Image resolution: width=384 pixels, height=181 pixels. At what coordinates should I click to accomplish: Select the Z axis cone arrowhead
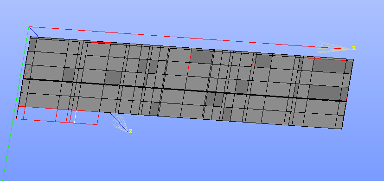(120, 123)
